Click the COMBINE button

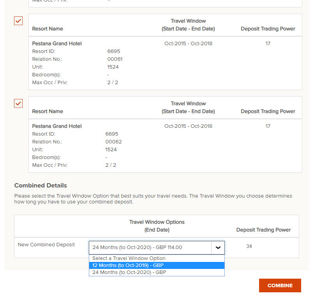coord(280,285)
